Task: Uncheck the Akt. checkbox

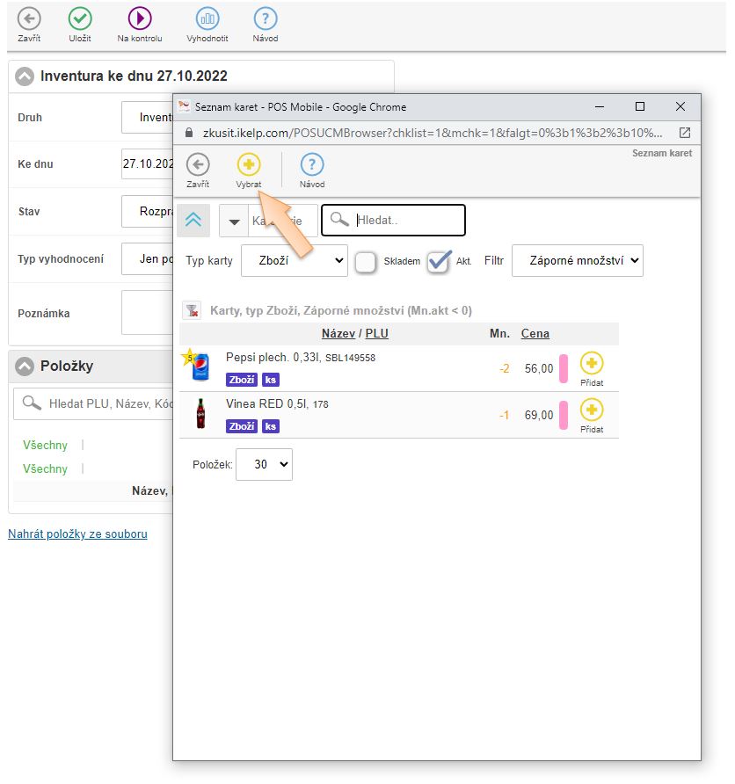Action: (x=438, y=261)
